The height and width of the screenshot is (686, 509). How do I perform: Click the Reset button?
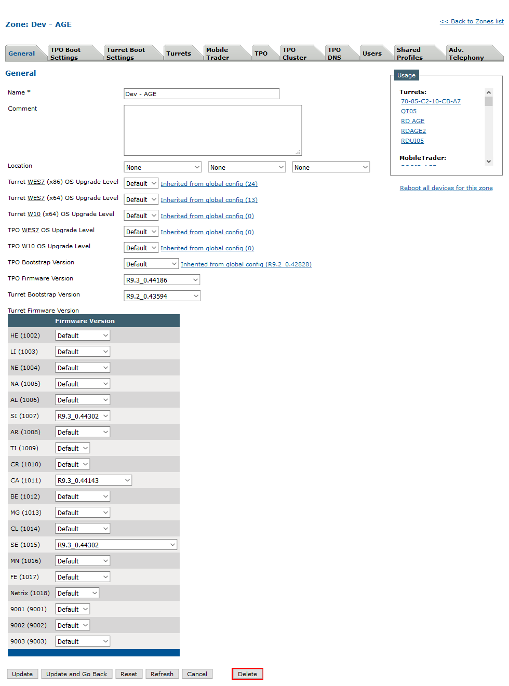tap(129, 674)
